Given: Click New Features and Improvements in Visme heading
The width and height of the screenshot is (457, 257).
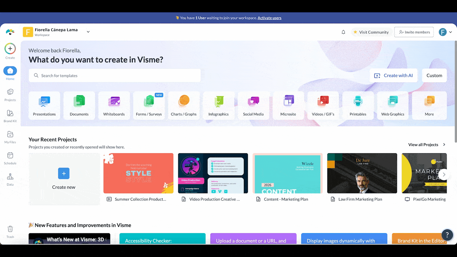Looking at the screenshot, I should 80,225.
